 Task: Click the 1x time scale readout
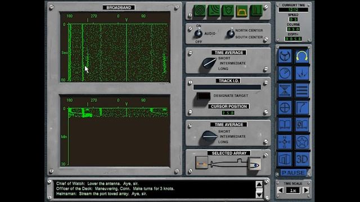pyautogui.click(x=293, y=190)
